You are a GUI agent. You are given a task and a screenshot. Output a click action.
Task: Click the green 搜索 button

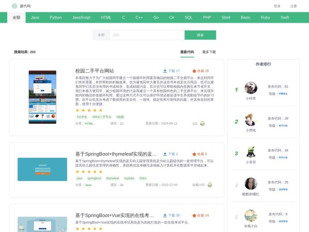(200, 35)
